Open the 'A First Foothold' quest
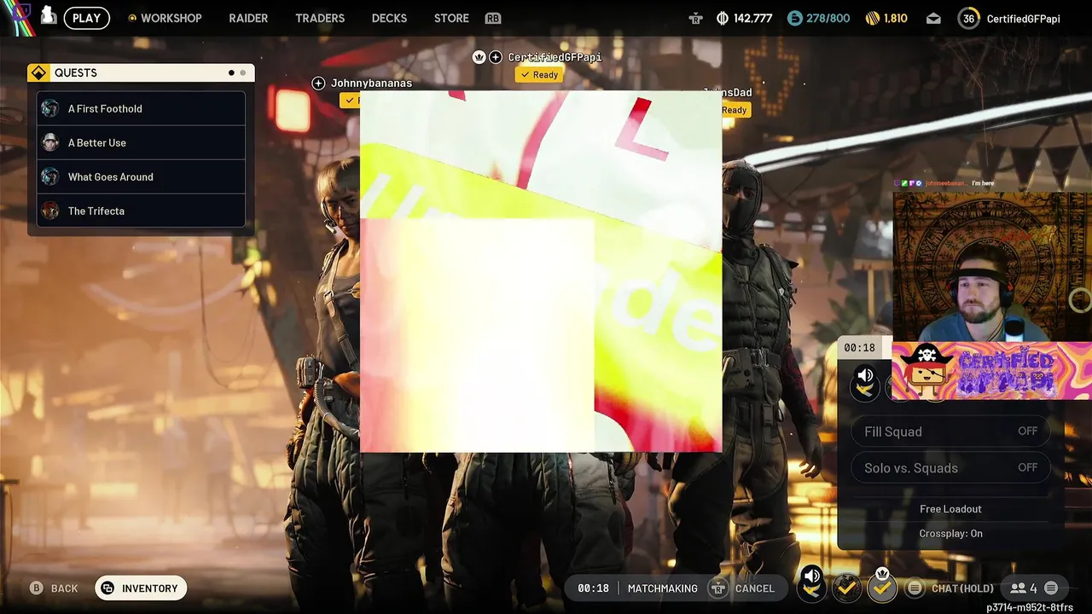 (x=141, y=108)
